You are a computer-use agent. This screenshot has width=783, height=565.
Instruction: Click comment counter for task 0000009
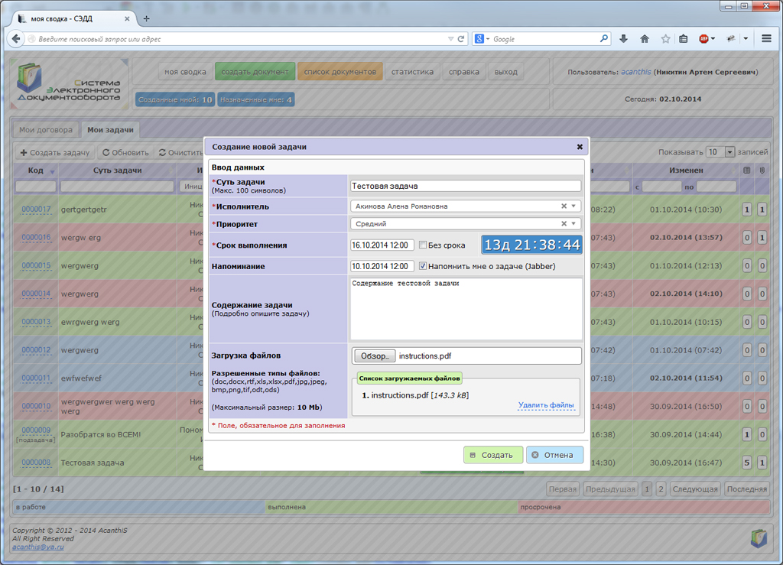[x=746, y=435]
